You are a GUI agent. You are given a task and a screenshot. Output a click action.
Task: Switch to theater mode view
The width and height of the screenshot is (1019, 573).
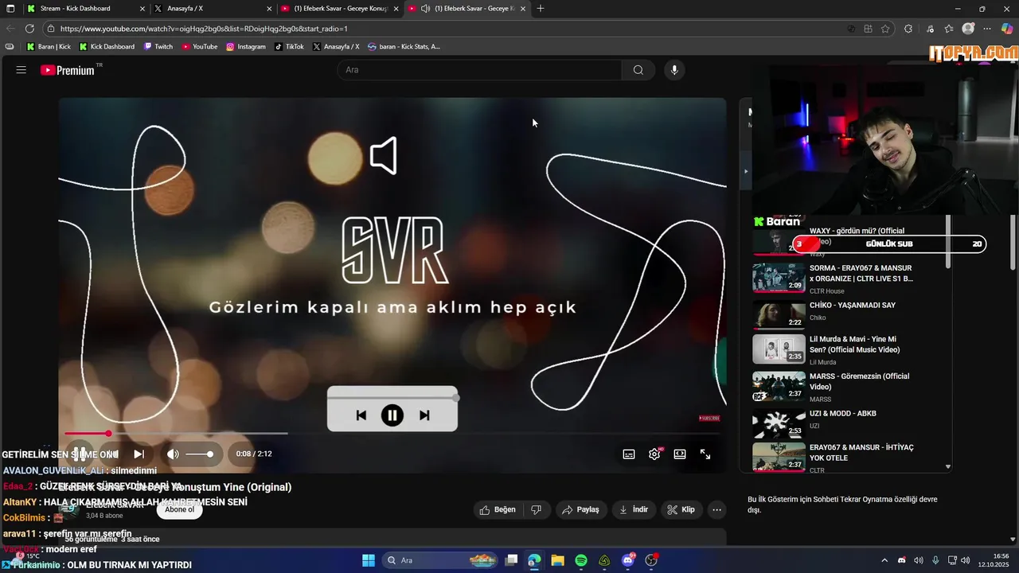click(x=680, y=454)
